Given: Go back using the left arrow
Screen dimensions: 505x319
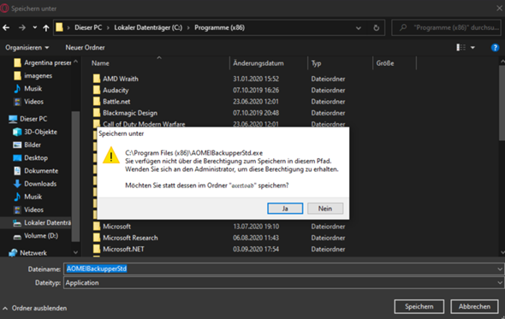Looking at the screenshot, I should (x=6, y=28).
